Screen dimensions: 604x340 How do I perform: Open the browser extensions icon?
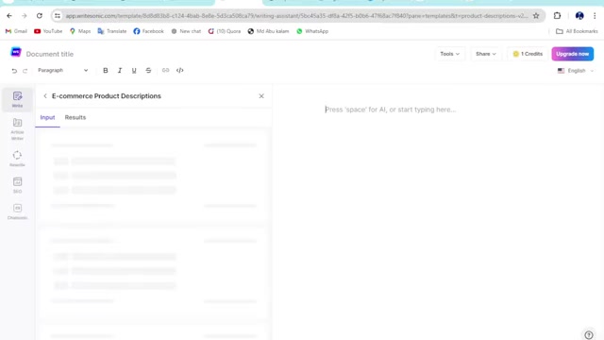557,16
